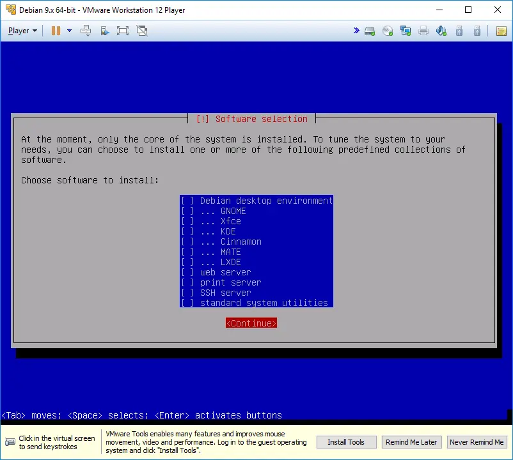Close the VMware Player window
This screenshot has height=460, width=513.
coord(498,10)
